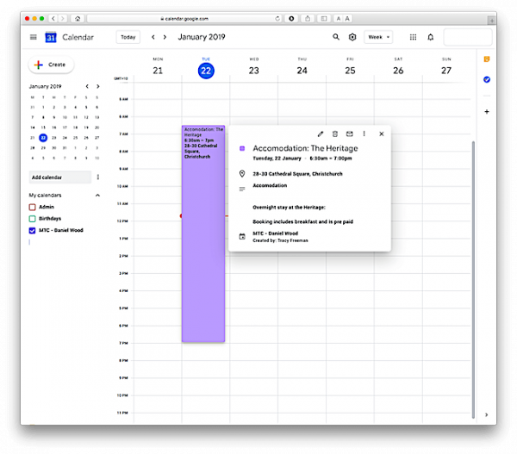Screen dimensions: 517x454
Task: Open calendar search with magnifier icon
Action: [x=336, y=37]
